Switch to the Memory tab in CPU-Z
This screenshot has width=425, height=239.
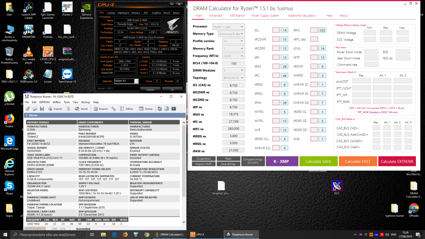pos(135,13)
